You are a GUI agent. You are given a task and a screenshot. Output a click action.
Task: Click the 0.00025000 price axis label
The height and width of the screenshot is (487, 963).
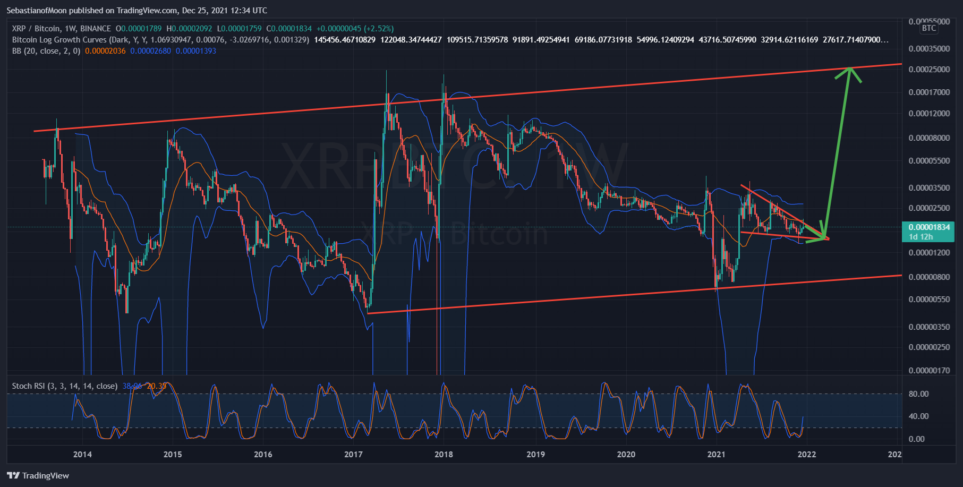coord(929,70)
